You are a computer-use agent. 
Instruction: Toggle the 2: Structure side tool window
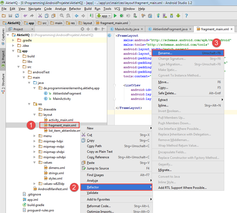pyautogui.click(x=3, y=84)
